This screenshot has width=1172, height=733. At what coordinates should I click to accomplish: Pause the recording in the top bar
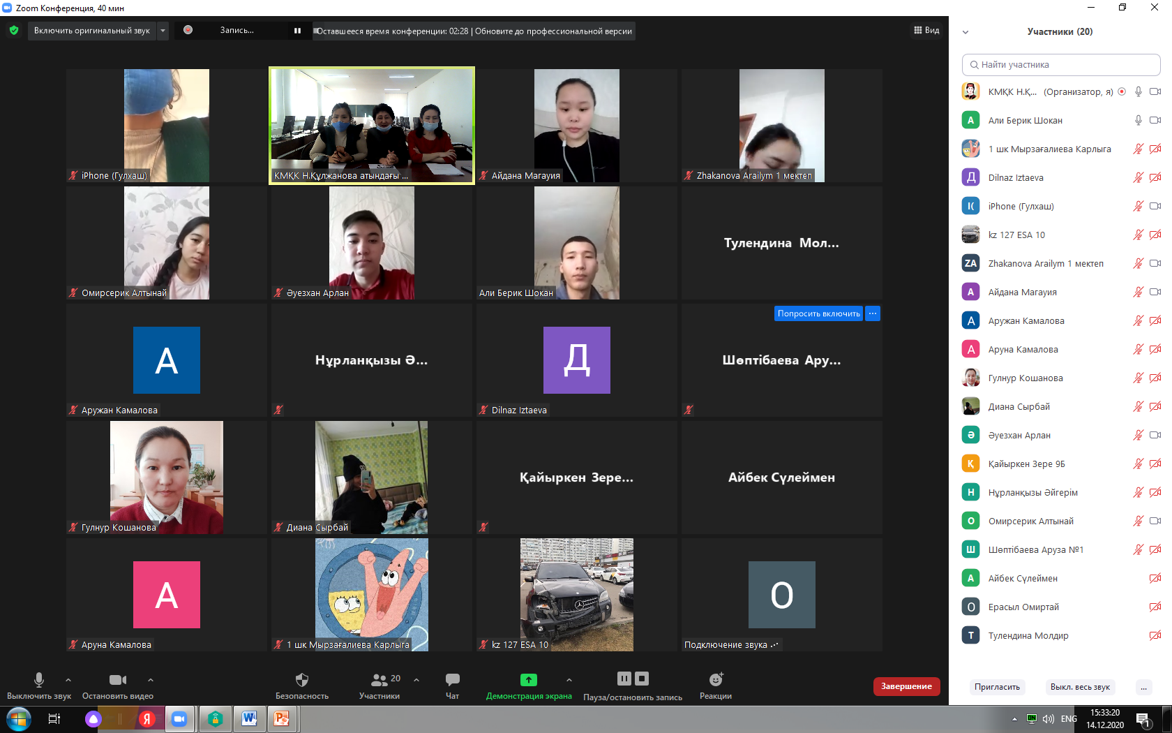pyautogui.click(x=297, y=31)
